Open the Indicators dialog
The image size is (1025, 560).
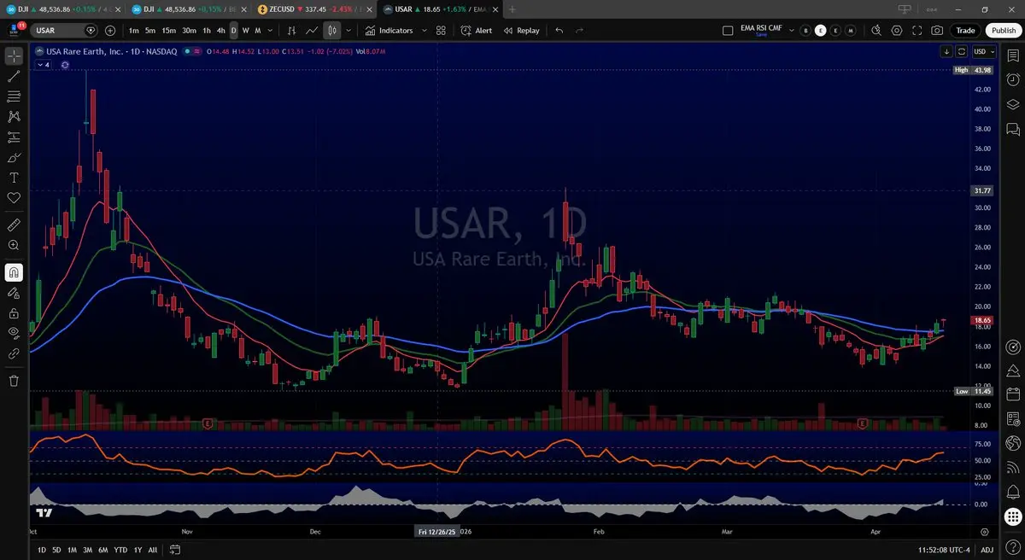pos(389,31)
